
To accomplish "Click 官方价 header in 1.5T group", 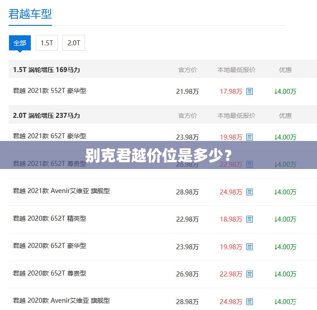I will 188,70.
